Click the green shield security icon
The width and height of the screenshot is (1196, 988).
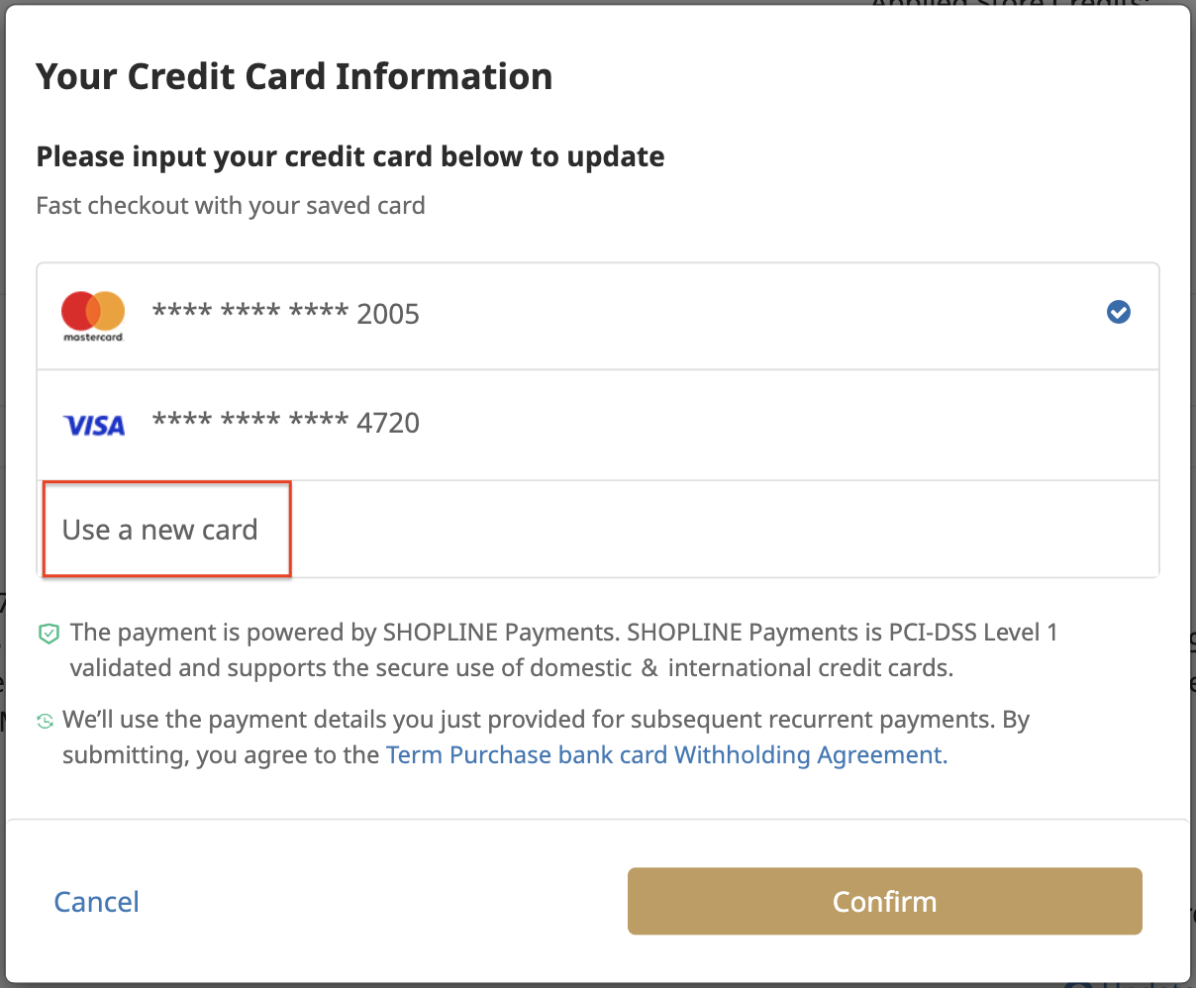click(x=49, y=634)
